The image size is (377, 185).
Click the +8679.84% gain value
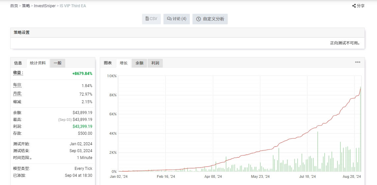(x=82, y=74)
